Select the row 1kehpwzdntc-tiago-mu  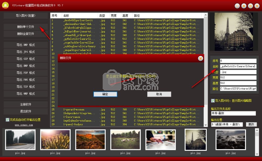(x=127, y=113)
